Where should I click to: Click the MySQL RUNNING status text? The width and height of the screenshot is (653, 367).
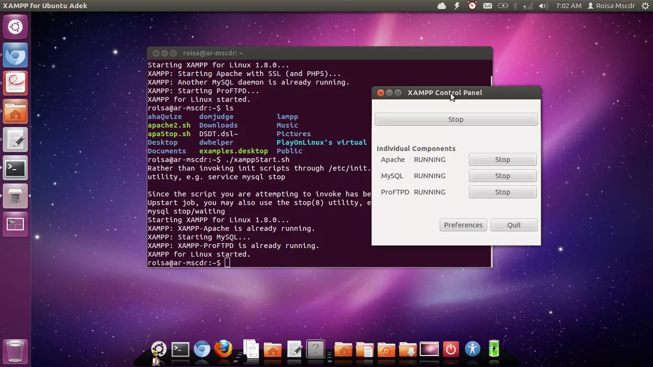[x=430, y=176]
